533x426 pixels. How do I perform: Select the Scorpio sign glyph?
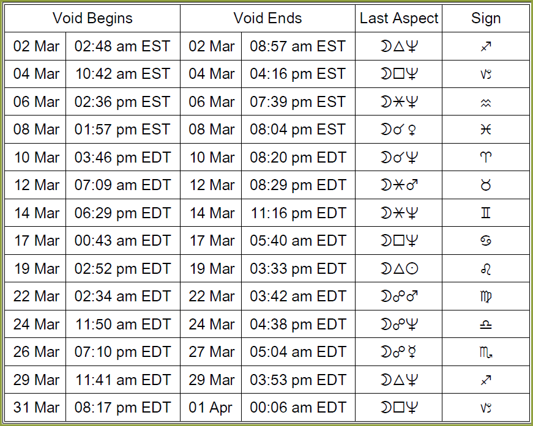(486, 352)
